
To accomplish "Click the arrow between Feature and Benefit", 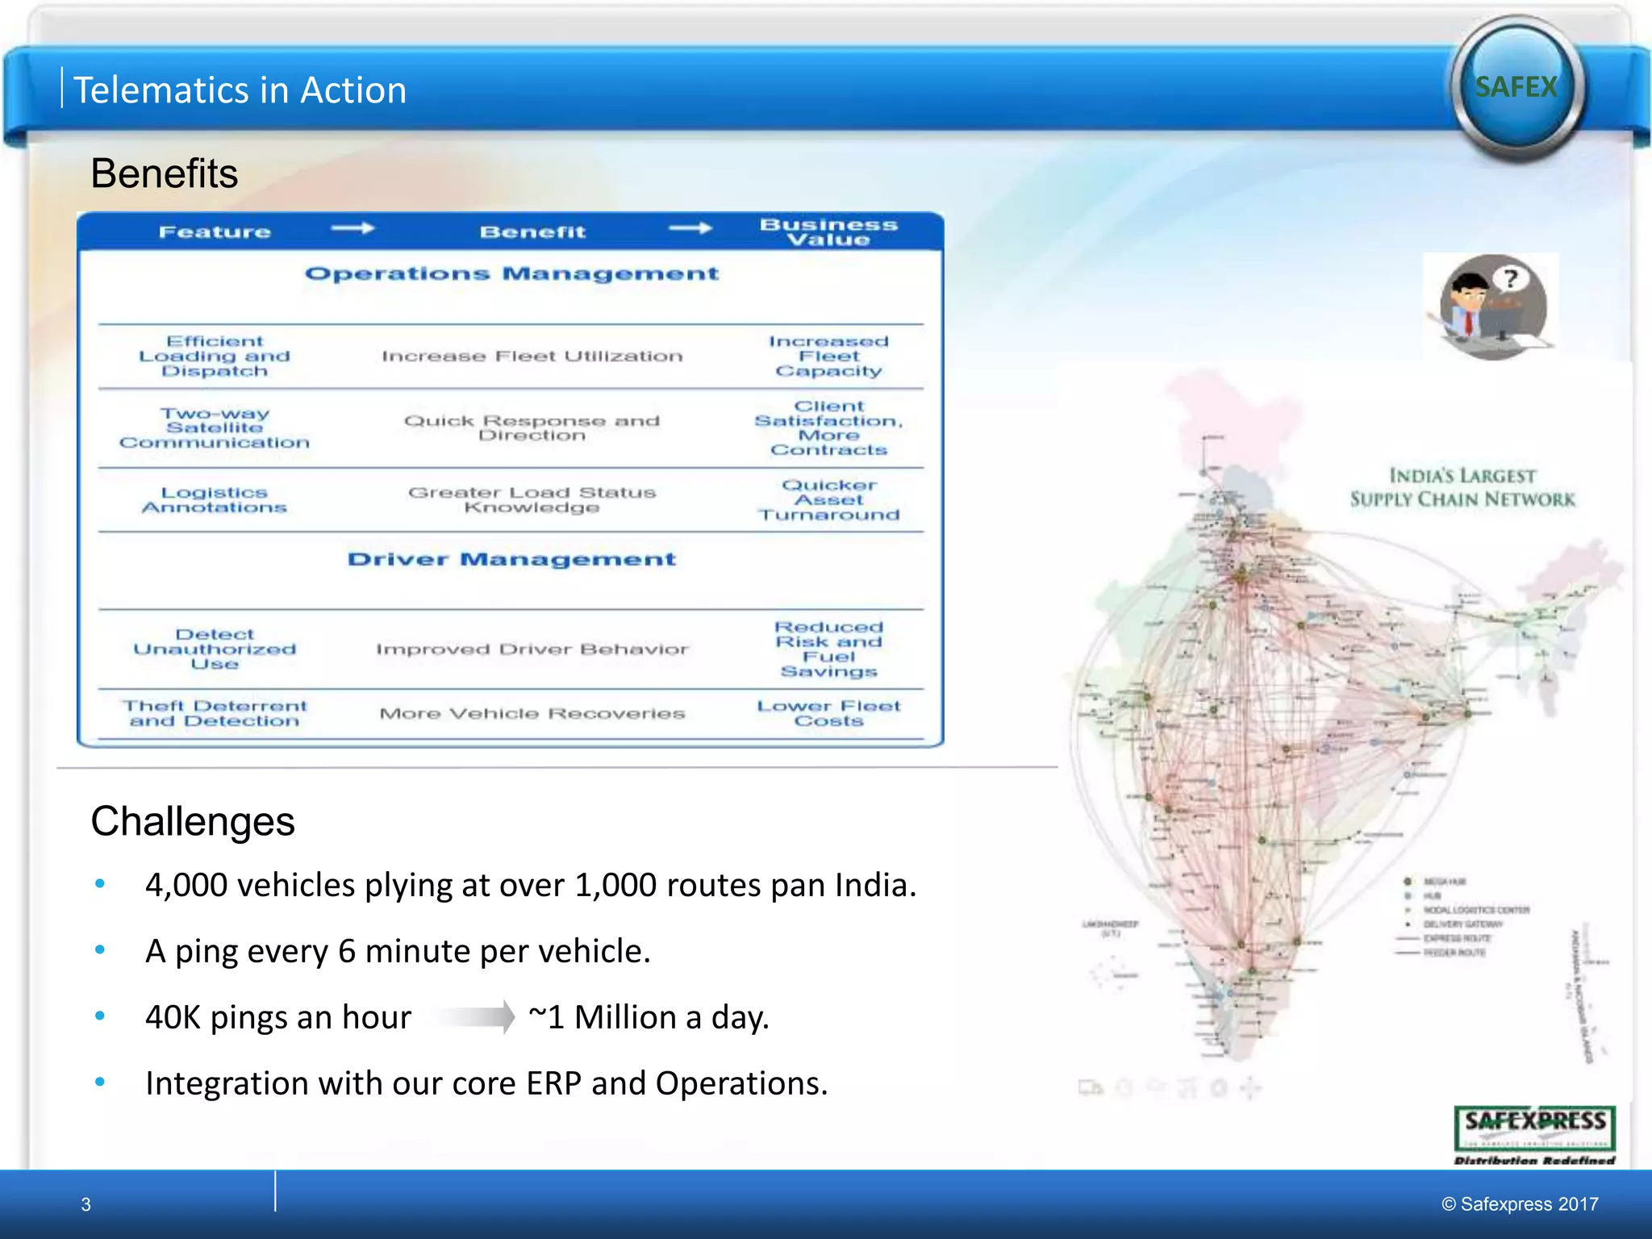I will [x=353, y=229].
